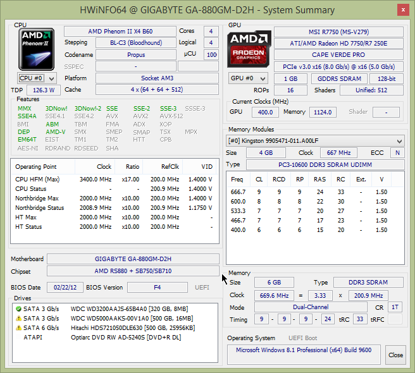This screenshot has height=373, width=415.
Task: Click warning icon beside WDC WD5000AAKS drive
Action: point(18,318)
